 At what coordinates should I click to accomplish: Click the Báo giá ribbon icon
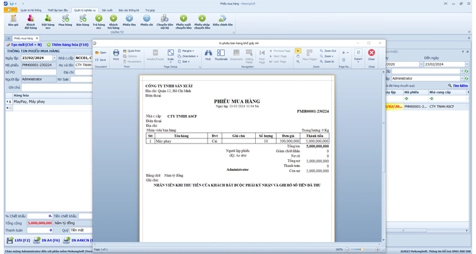pos(13,20)
